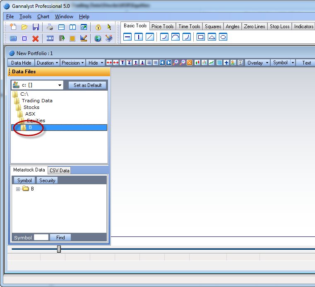Click the blue plus crosshair icon
Viewport: 315px width, 287px height.
pos(226,63)
